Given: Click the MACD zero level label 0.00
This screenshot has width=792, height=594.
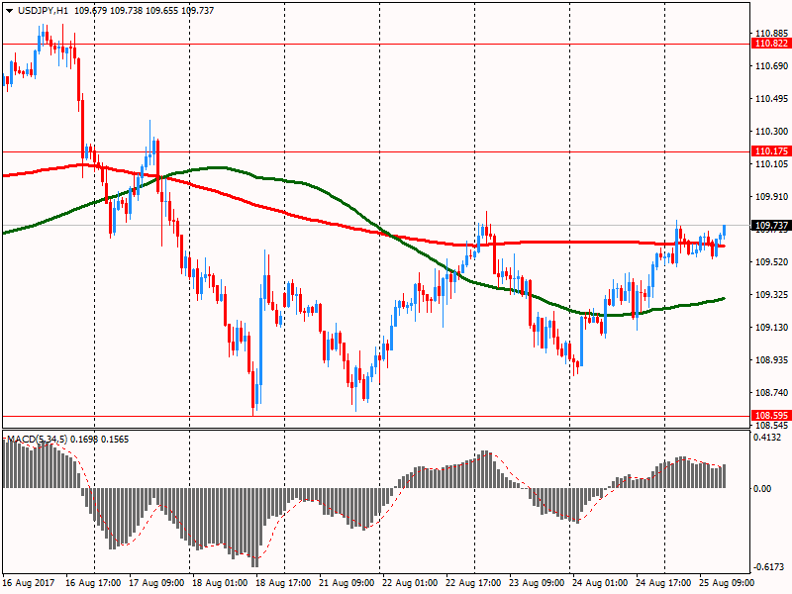Looking at the screenshot, I should click(762, 488).
